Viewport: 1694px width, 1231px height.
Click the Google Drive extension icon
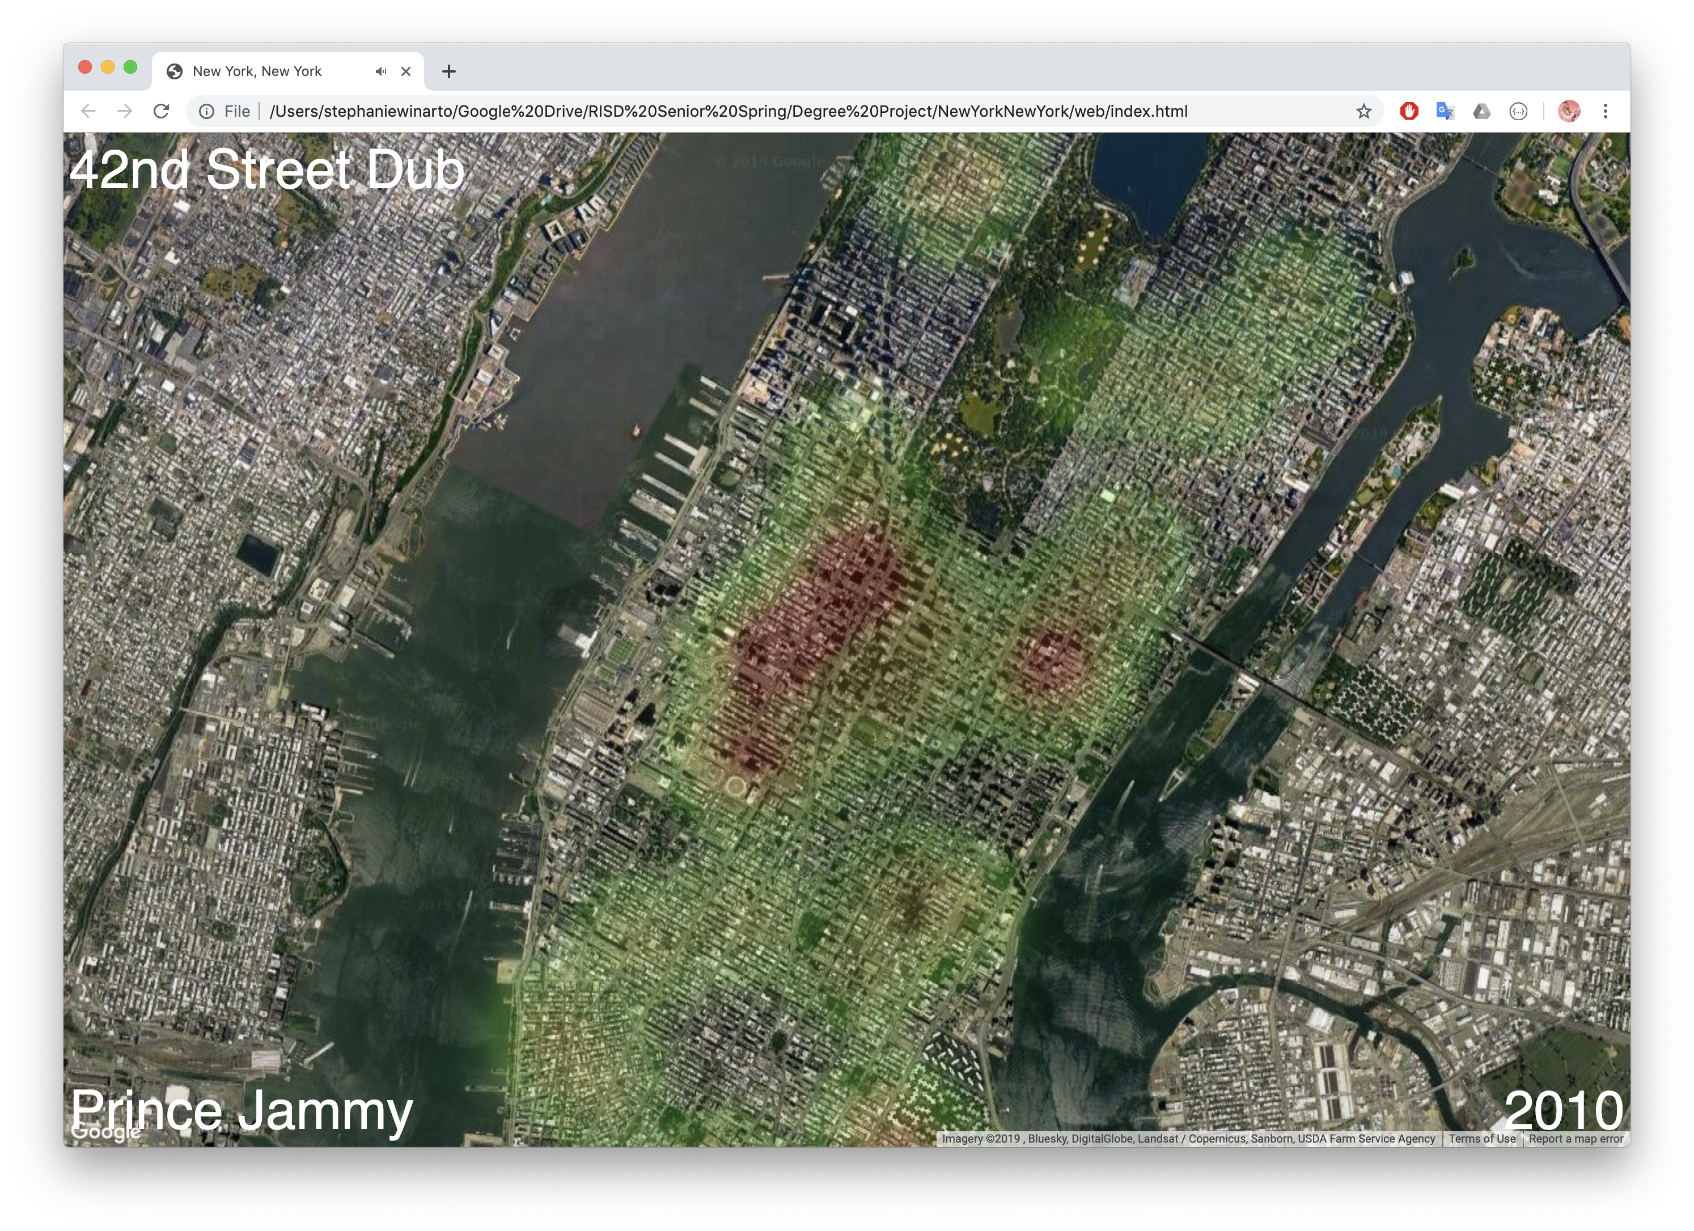pos(1481,111)
